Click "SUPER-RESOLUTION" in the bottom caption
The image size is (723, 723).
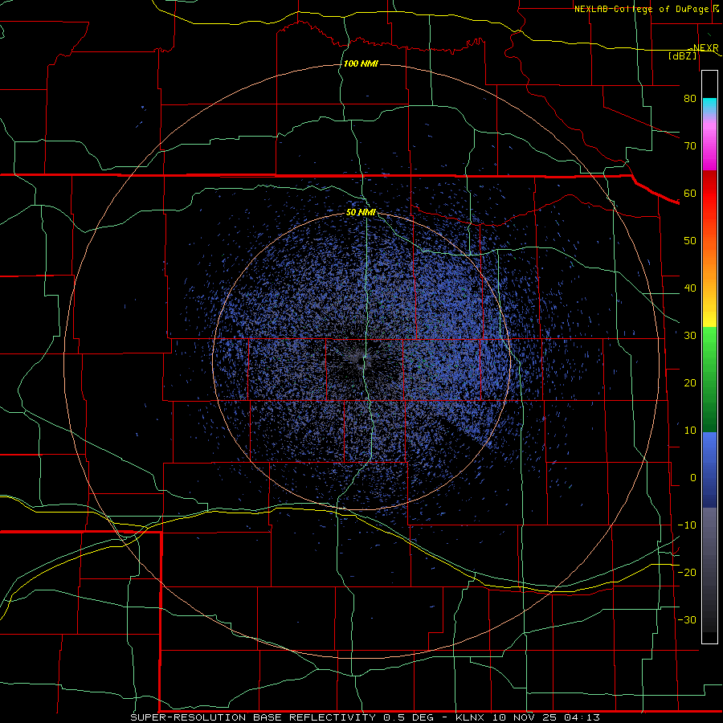pyautogui.click(x=188, y=717)
